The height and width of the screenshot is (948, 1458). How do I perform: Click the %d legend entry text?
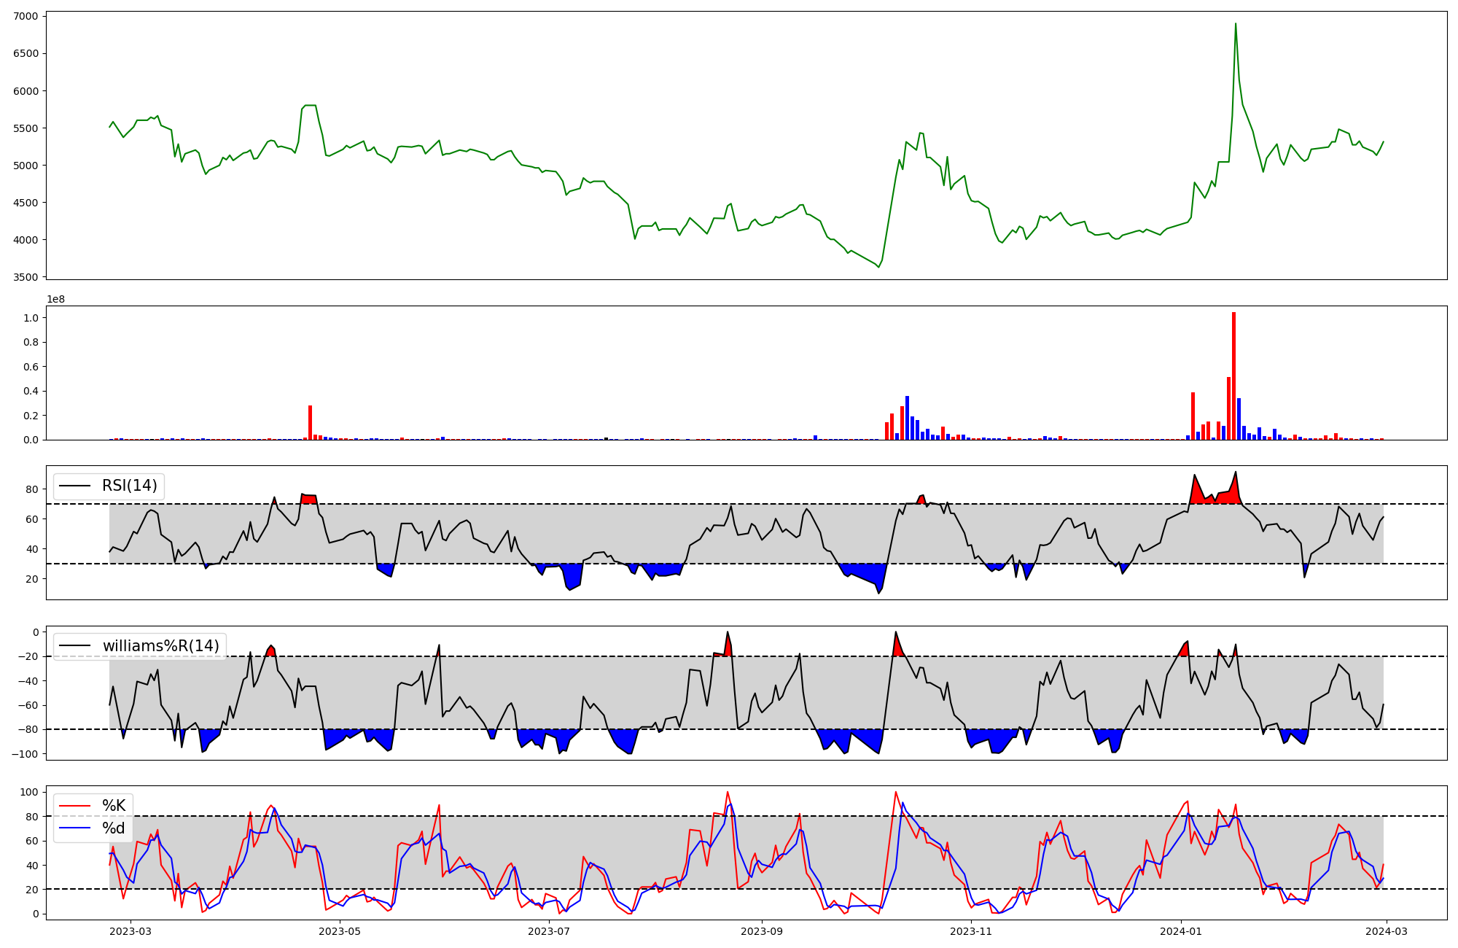pos(114,828)
